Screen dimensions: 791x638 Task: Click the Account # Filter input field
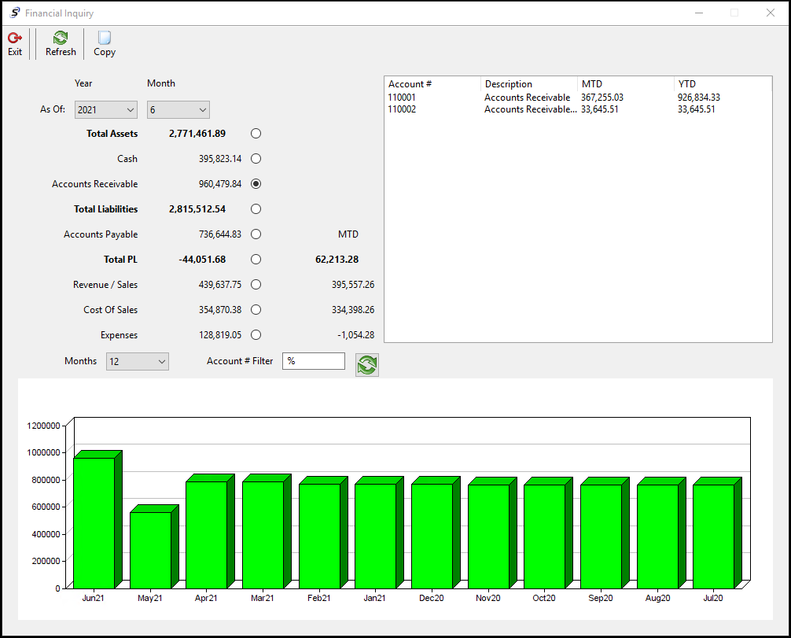[313, 361]
